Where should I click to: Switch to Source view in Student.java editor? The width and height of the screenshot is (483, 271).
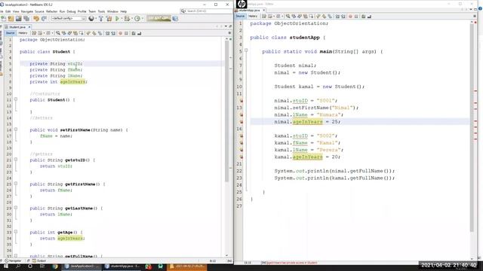click(x=10, y=33)
